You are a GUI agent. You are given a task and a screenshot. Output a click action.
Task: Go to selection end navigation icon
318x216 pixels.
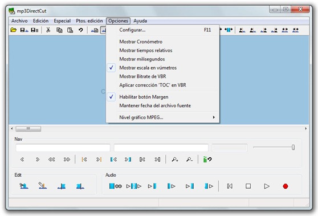coord(128,160)
